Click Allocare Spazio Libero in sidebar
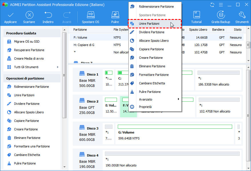Viewport: 251px width, 171px height. (x=29, y=112)
